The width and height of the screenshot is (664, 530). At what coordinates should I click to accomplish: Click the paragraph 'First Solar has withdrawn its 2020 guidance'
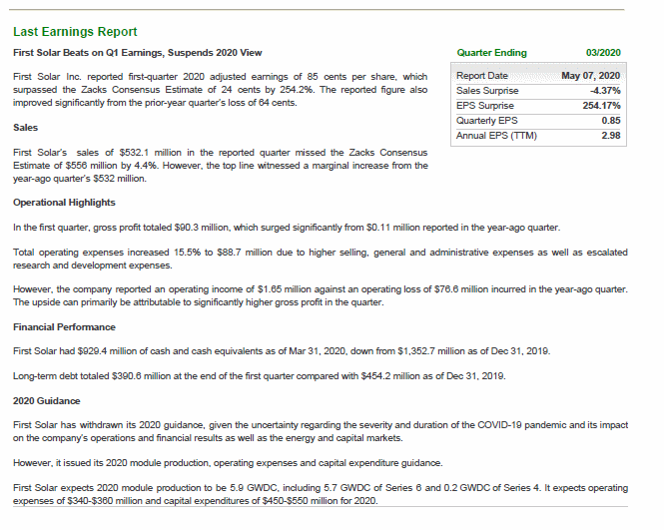click(321, 431)
